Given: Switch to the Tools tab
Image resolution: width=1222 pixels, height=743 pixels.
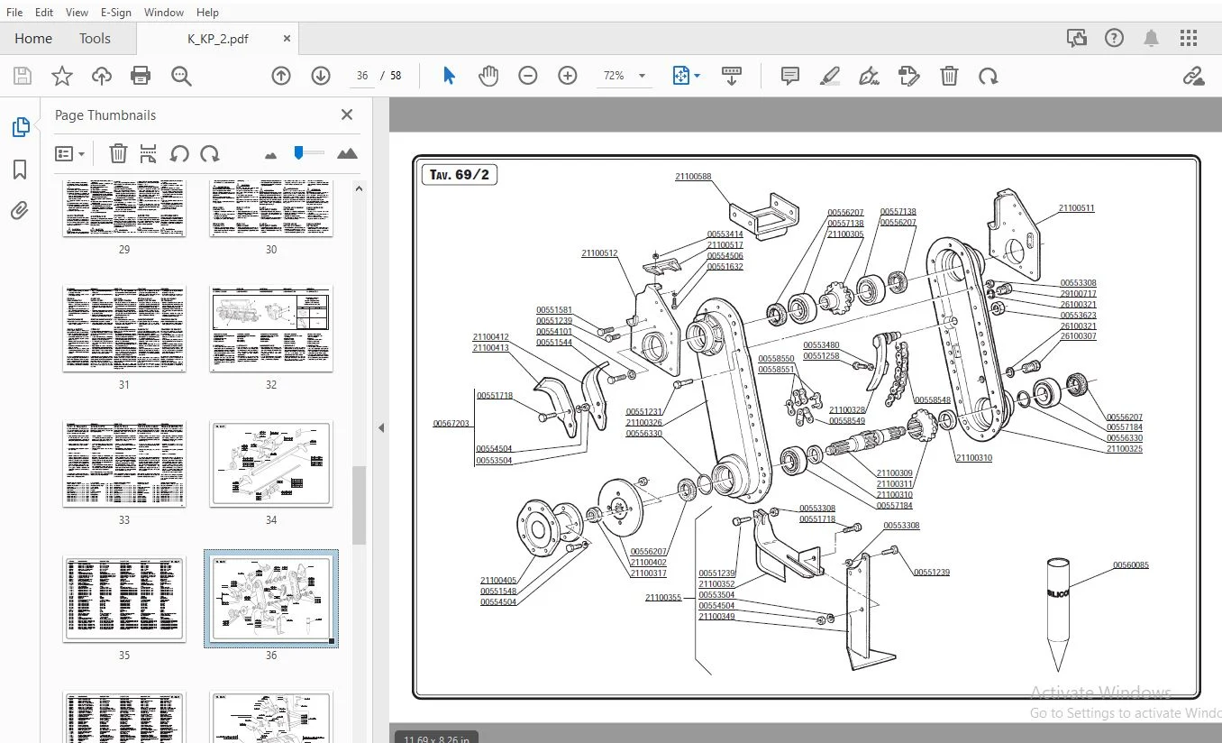Looking at the screenshot, I should (x=95, y=38).
